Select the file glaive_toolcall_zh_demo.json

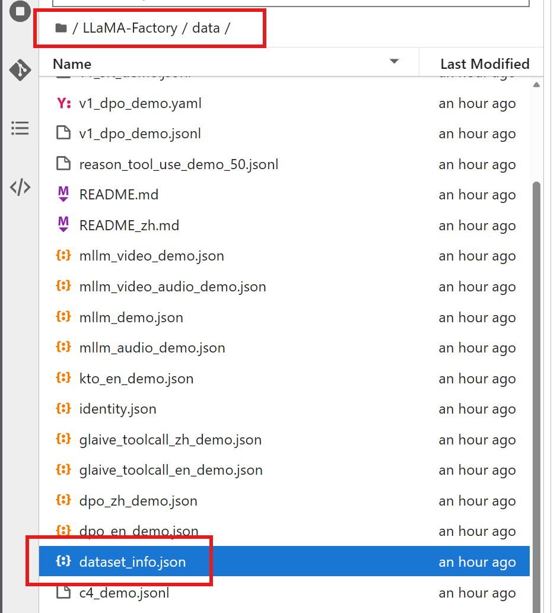pyautogui.click(x=284, y=439)
